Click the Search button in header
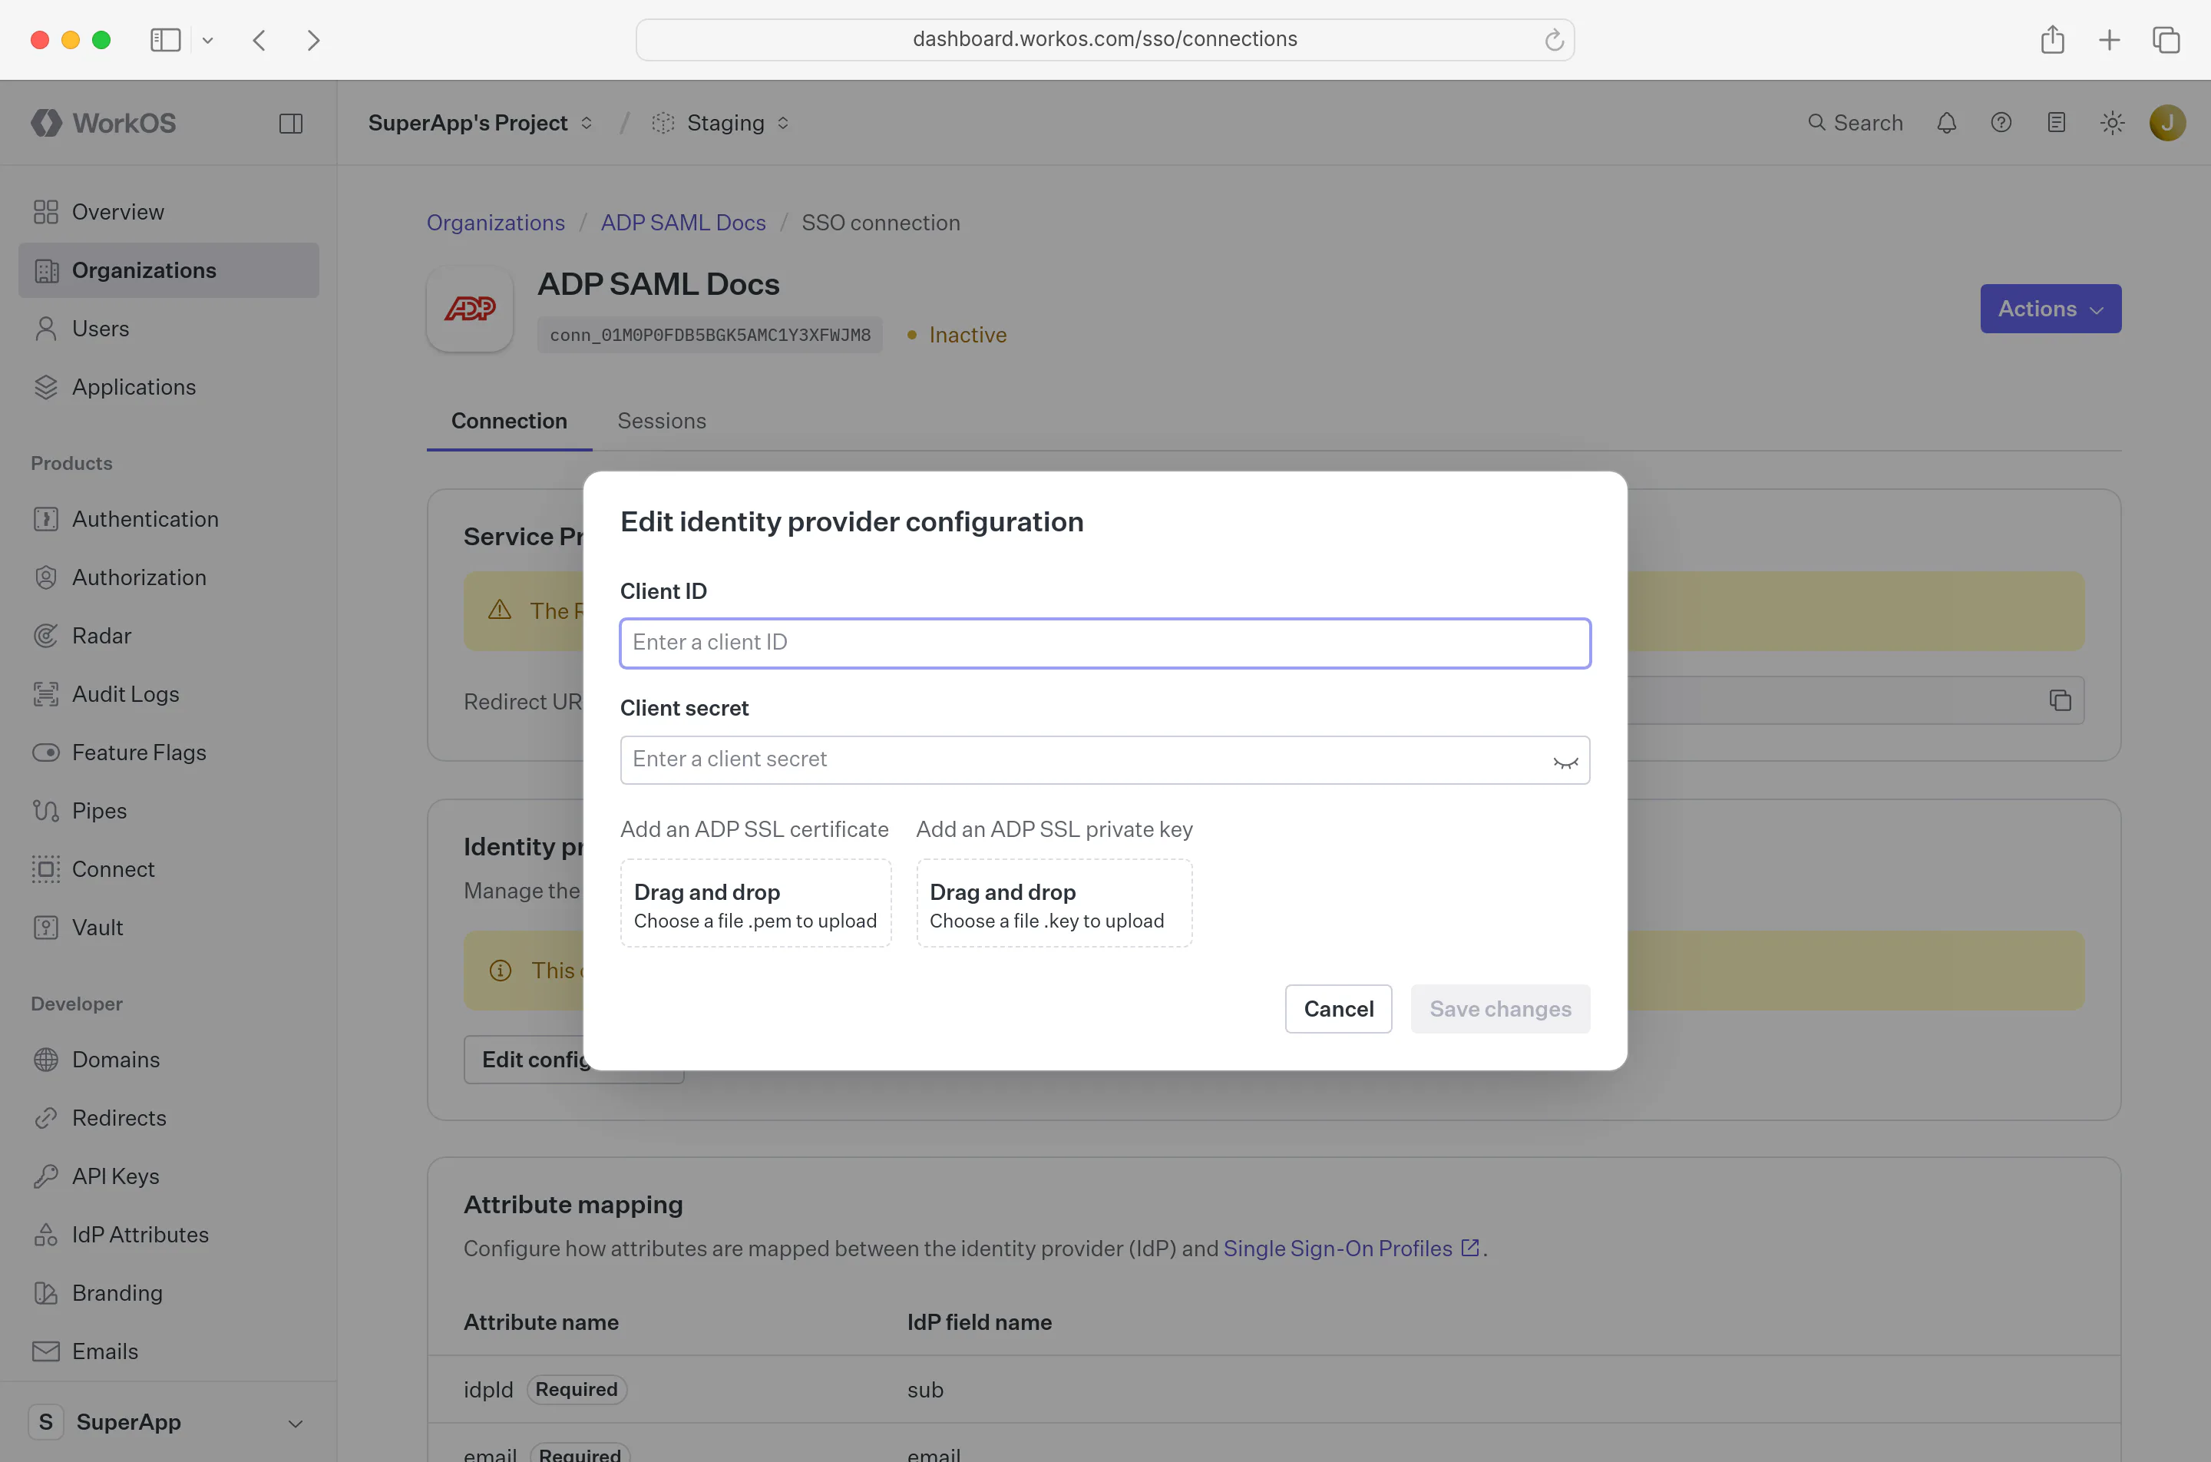 tap(1855, 123)
